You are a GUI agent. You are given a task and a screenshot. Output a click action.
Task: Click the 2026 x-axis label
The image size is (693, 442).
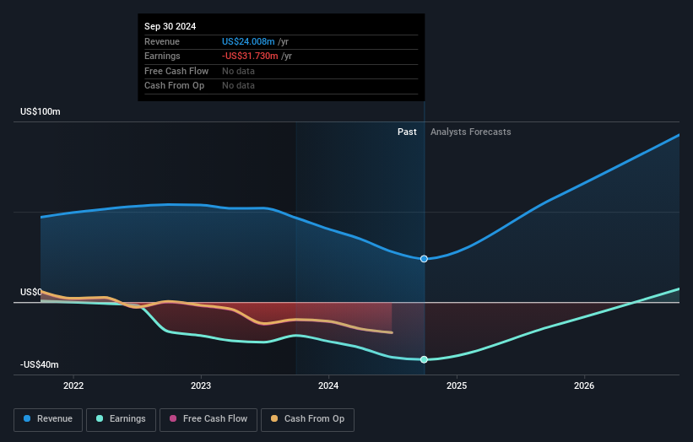(x=584, y=385)
